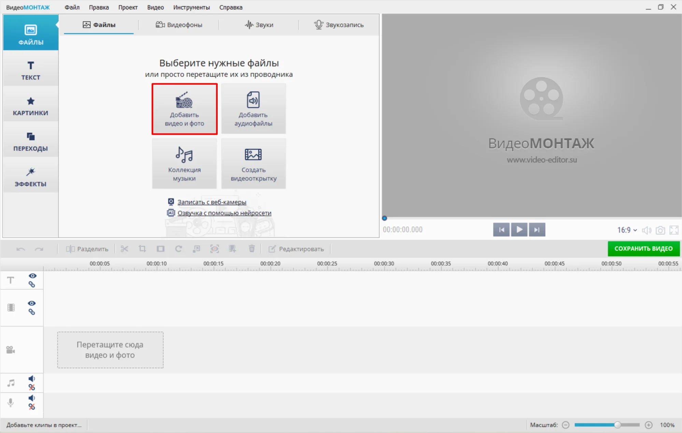Click the trash delete icon

coord(252,249)
